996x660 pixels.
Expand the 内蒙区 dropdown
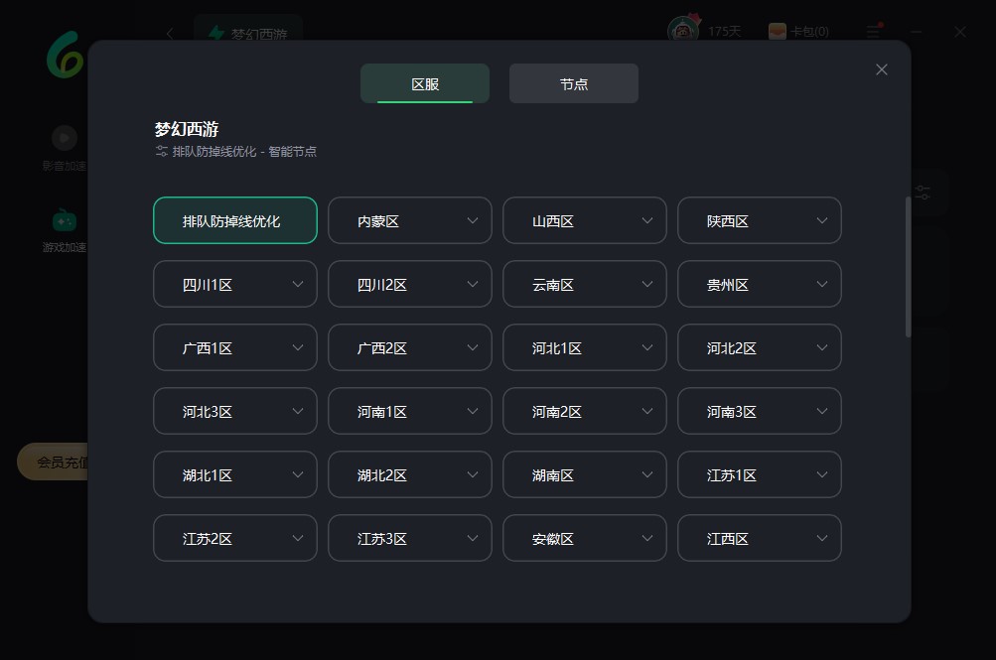point(410,220)
